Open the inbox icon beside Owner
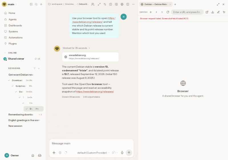Image resolution: width=228 pixels, height=160 pixels. 40,155
